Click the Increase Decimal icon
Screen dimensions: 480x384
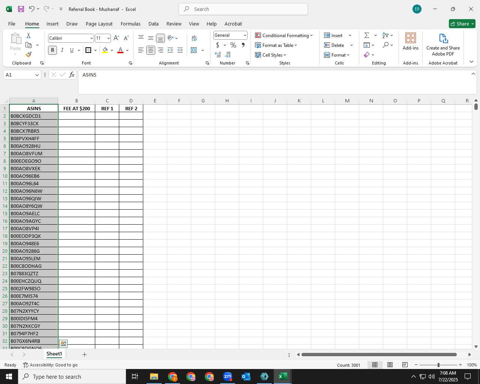pyautogui.click(x=218, y=55)
